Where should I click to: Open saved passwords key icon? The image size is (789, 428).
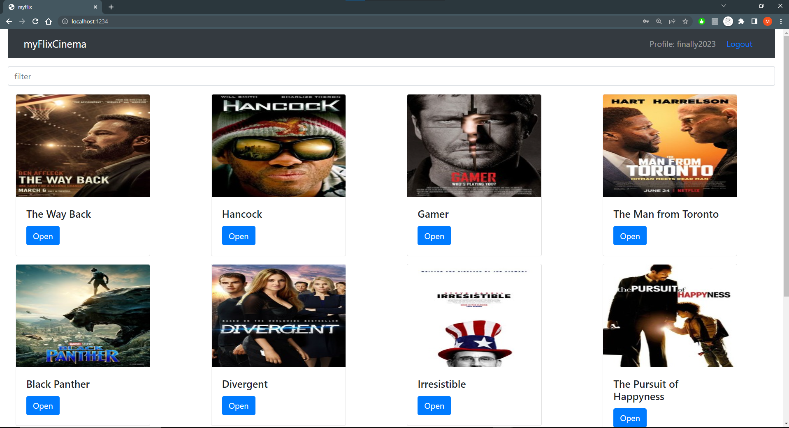point(646,21)
